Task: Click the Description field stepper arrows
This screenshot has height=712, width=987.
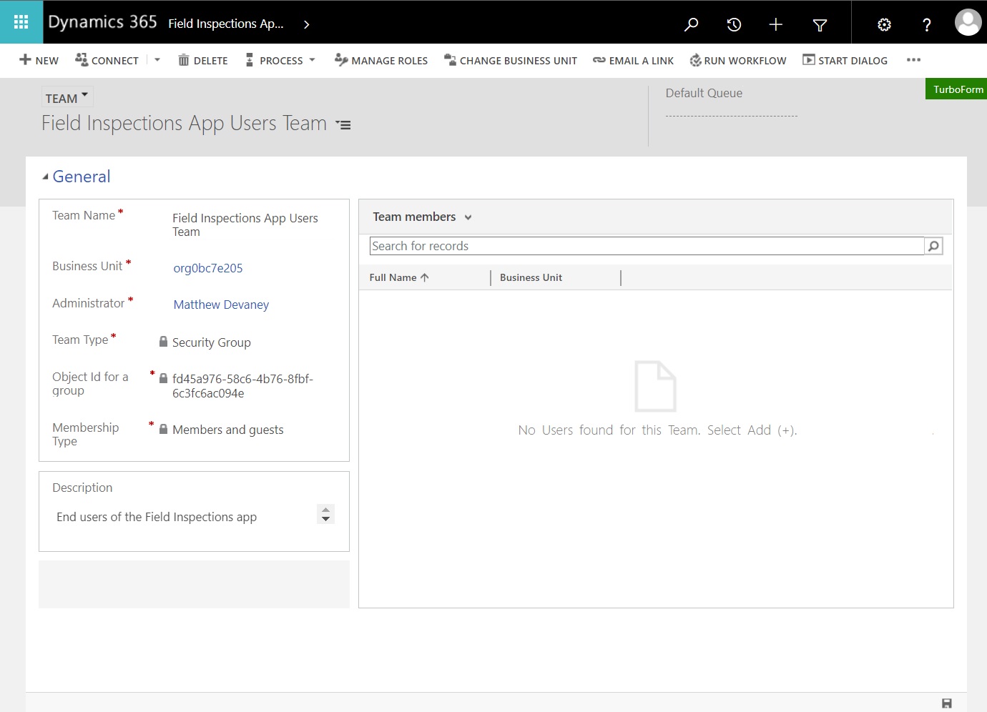Action: [x=325, y=514]
